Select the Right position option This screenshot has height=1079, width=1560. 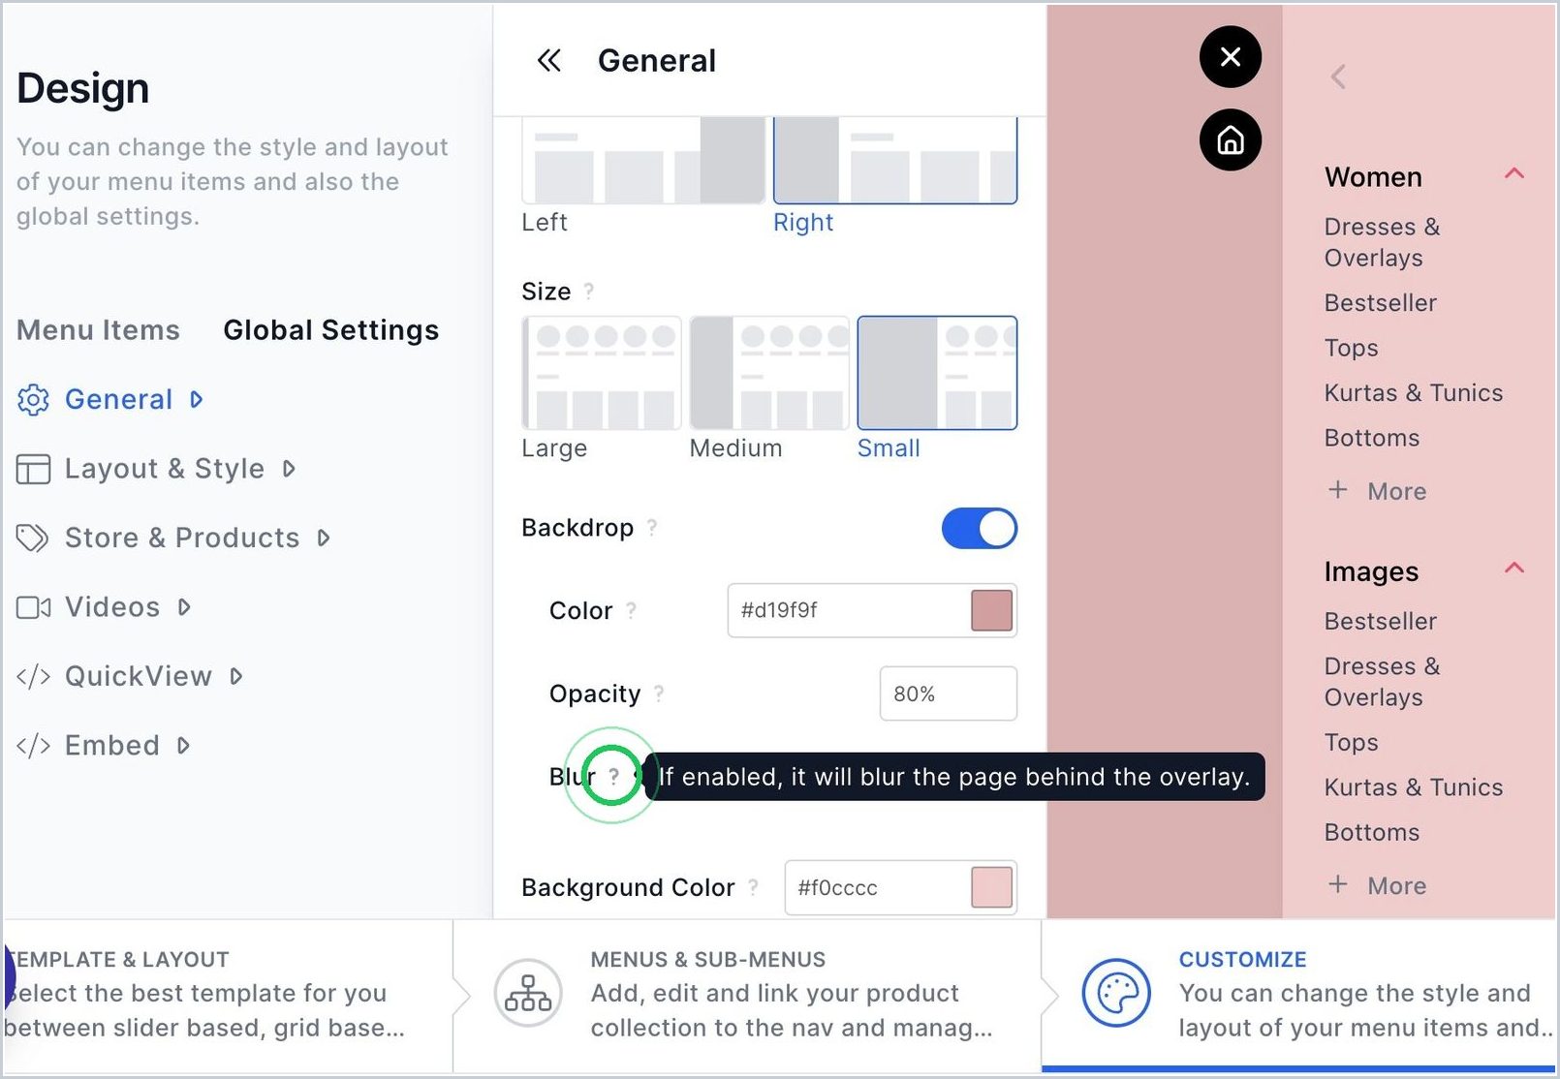895,174
